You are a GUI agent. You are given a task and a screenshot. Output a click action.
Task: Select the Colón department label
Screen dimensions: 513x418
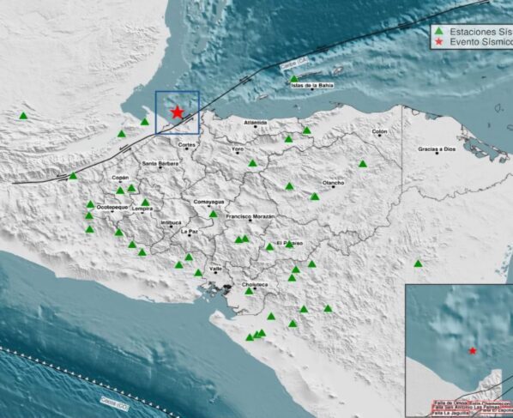pyautogui.click(x=379, y=131)
